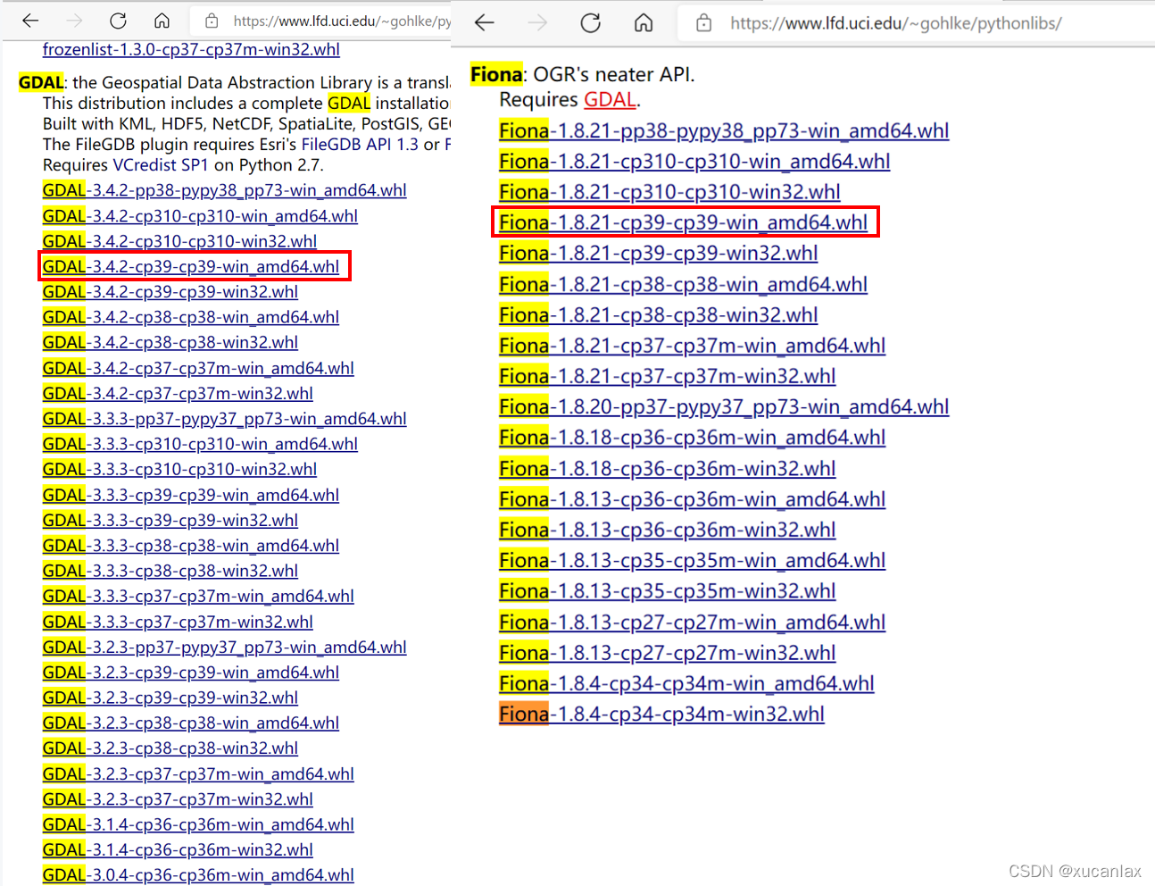Open the VCredist SP1 link
The width and height of the screenshot is (1155, 886).
tap(160, 165)
